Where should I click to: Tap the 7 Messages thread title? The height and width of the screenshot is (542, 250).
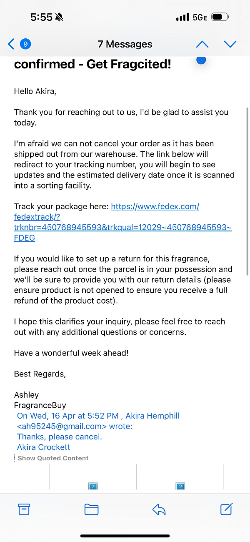click(x=125, y=44)
